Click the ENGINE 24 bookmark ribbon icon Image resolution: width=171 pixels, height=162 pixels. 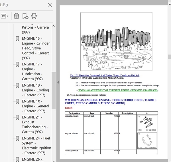pyautogui.click(x=17, y=139)
